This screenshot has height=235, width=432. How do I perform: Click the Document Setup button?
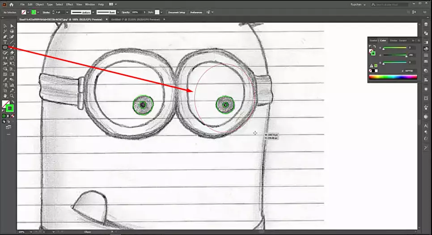click(177, 12)
